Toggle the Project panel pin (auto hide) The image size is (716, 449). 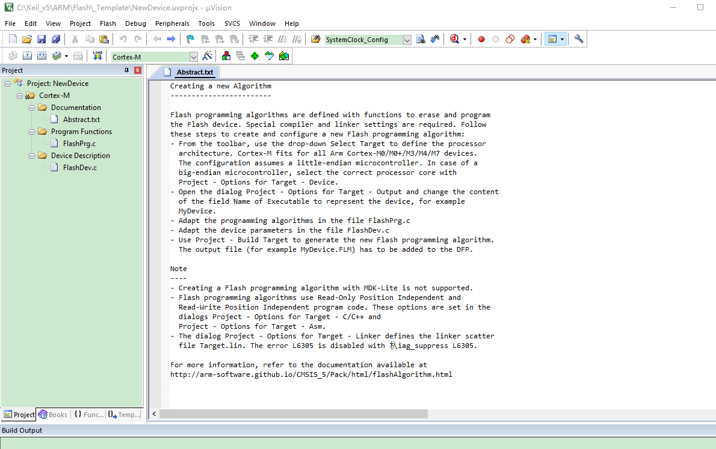click(126, 70)
